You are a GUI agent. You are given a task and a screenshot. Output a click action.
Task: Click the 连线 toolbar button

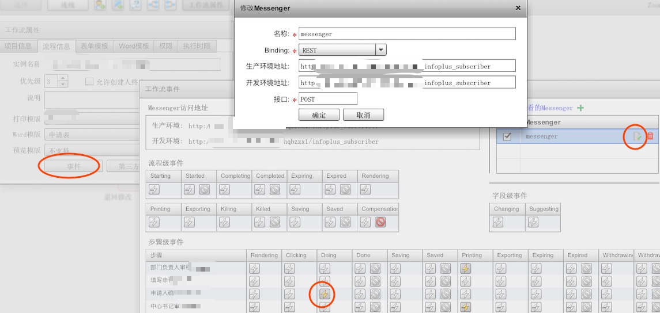68,5
